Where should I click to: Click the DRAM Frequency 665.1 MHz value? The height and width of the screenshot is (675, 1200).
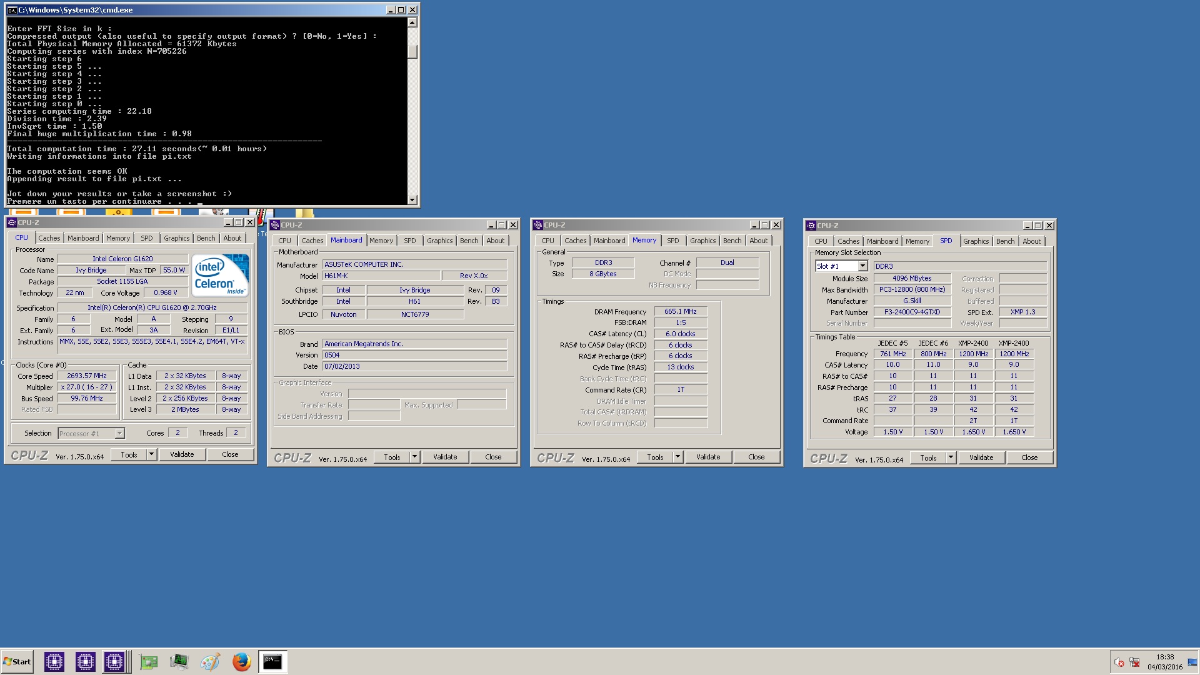click(681, 311)
